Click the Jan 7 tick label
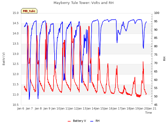 click(29, 108)
